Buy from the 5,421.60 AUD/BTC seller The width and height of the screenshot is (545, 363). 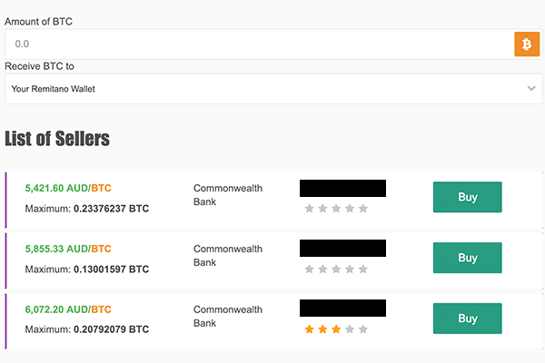[467, 197]
